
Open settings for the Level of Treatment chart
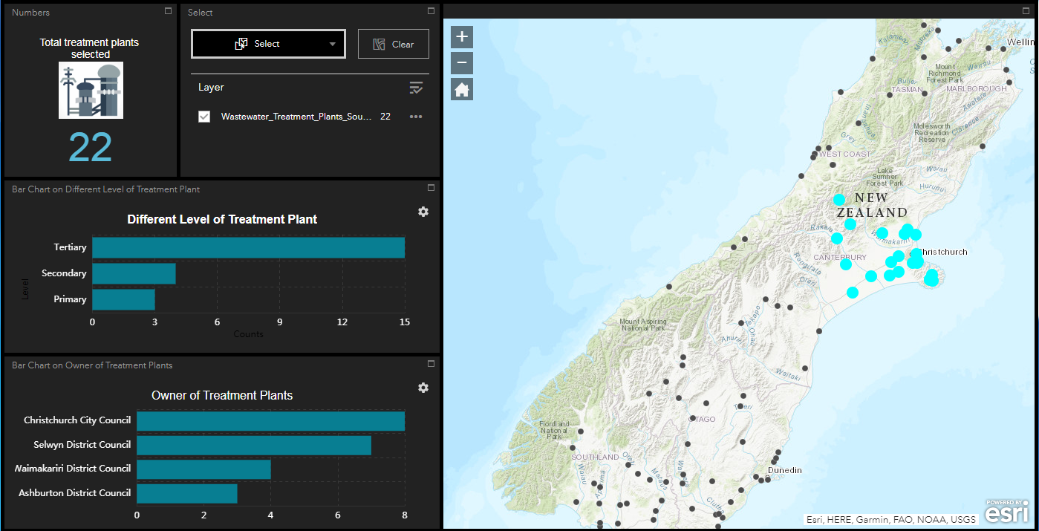click(x=423, y=212)
